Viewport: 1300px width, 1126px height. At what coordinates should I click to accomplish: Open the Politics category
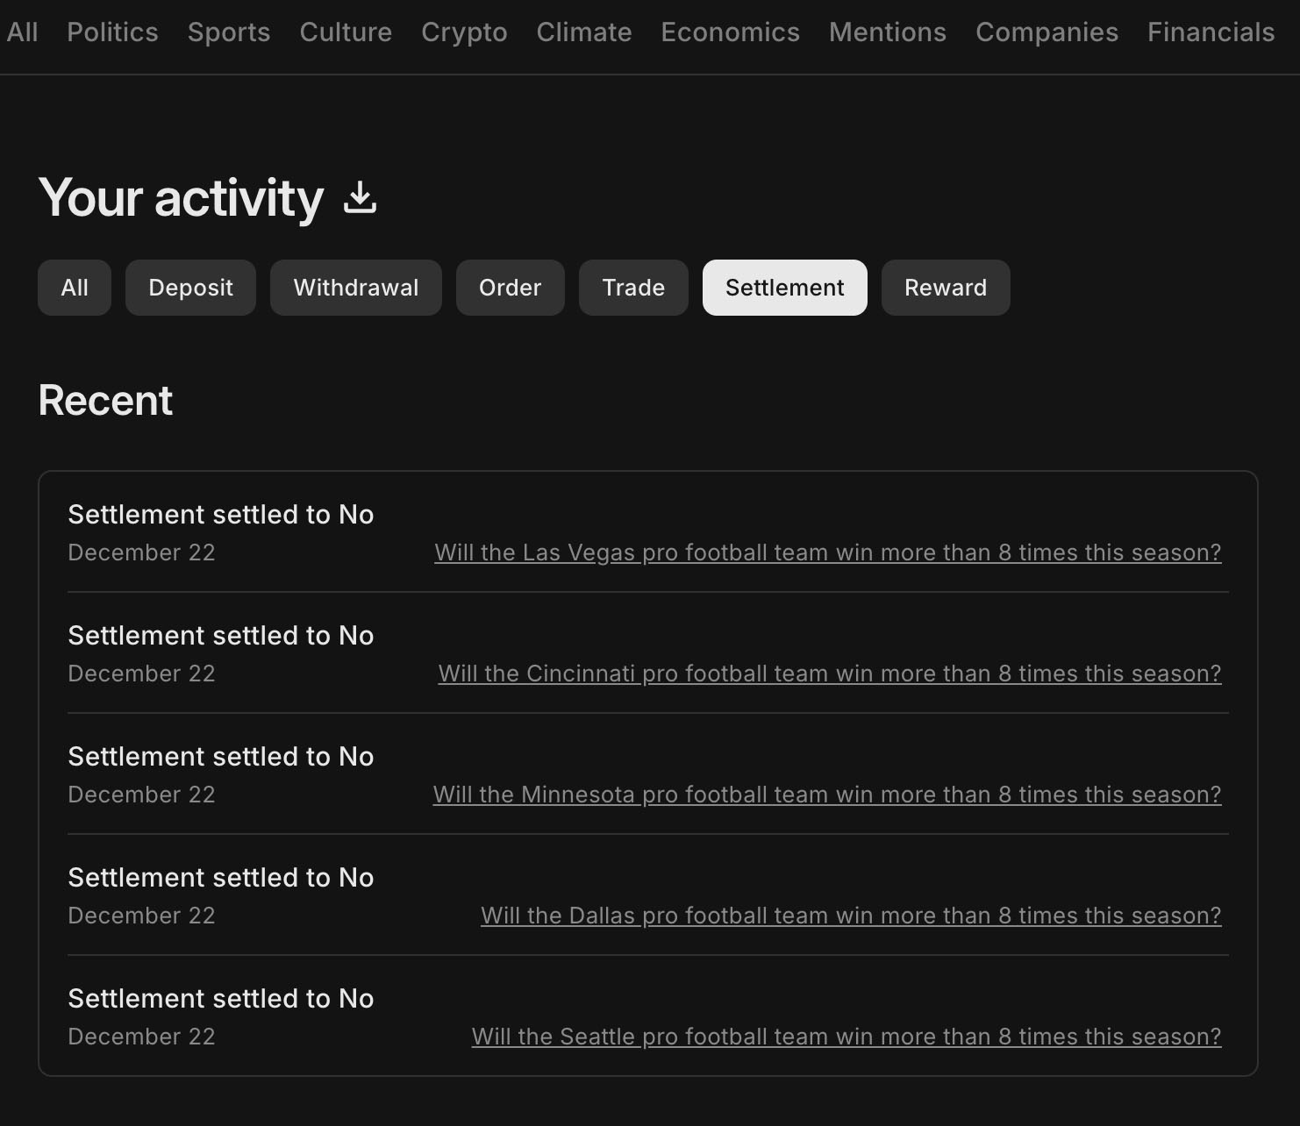click(x=112, y=32)
